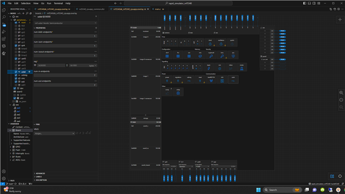The width and height of the screenshot is (345, 194).
Task: Click the Windows taskbar Search box
Action: (x=282, y=190)
